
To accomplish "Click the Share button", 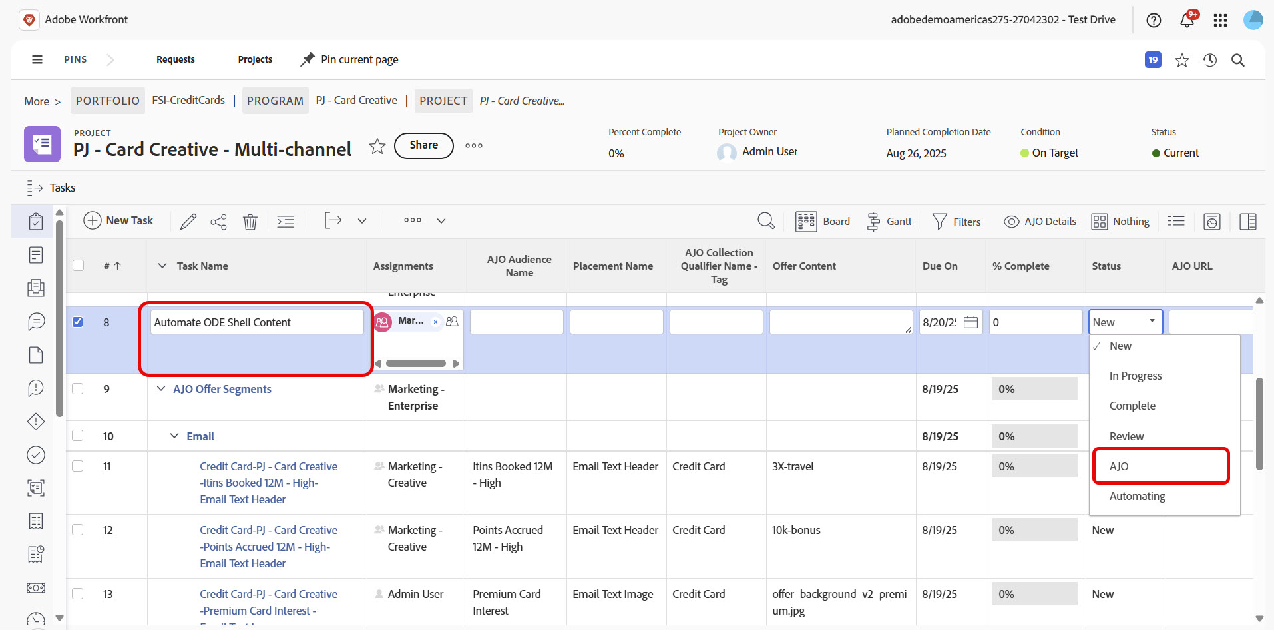I will (x=424, y=145).
